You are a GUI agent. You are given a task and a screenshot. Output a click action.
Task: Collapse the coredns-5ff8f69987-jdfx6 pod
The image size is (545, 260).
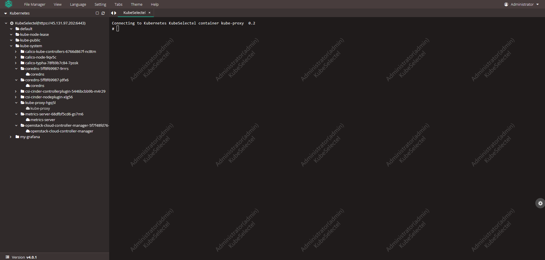[x=16, y=80]
